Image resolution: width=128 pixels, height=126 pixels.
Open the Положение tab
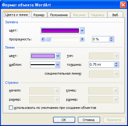(x=59, y=15)
